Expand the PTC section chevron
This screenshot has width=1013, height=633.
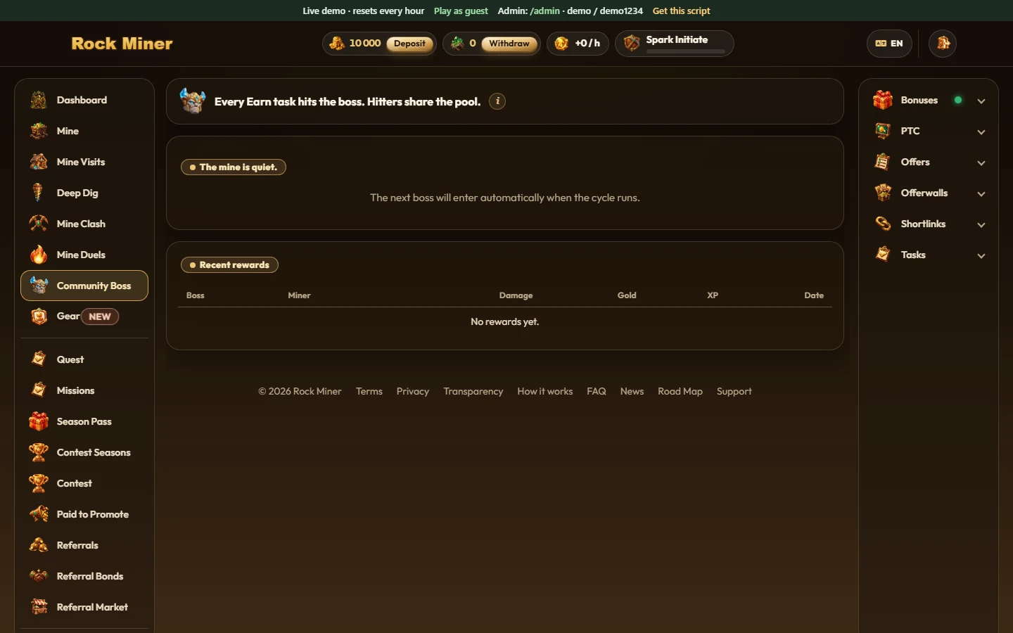pyautogui.click(x=981, y=132)
